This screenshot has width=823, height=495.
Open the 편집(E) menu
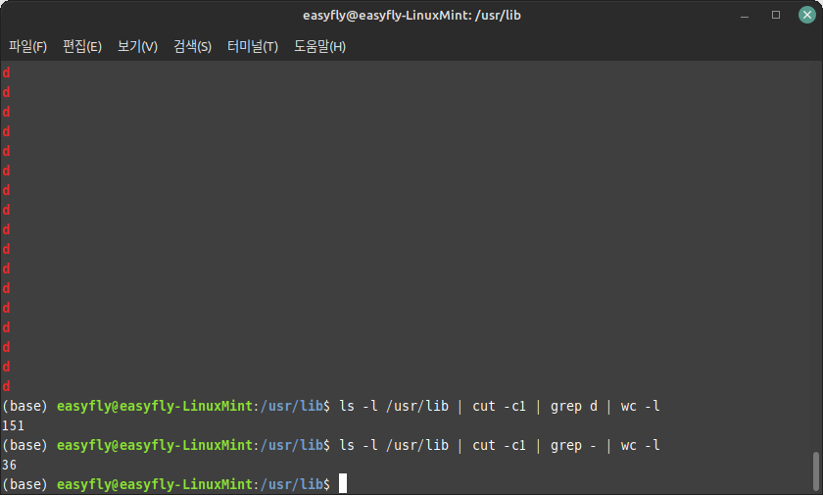click(x=82, y=47)
